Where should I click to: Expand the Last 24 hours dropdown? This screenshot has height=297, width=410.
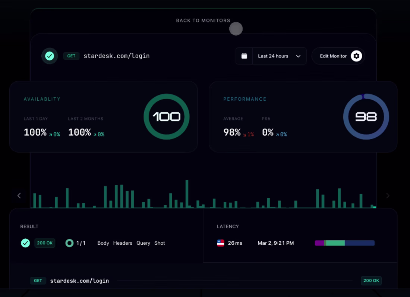279,56
